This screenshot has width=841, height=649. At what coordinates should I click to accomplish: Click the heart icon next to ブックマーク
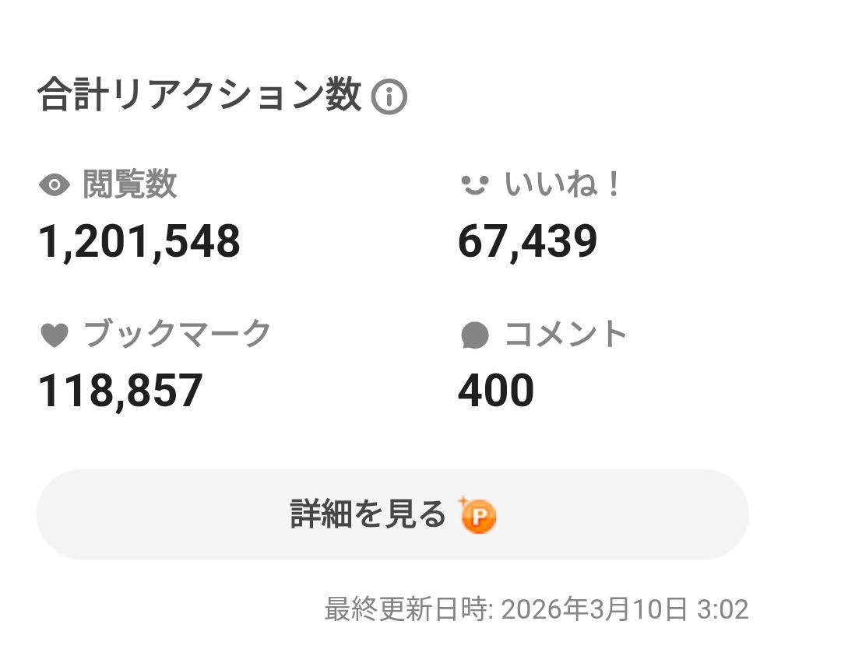[x=54, y=335]
